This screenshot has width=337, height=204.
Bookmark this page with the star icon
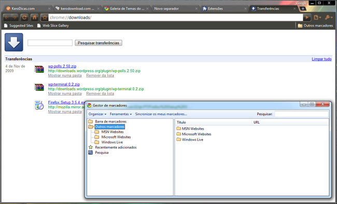(x=44, y=18)
